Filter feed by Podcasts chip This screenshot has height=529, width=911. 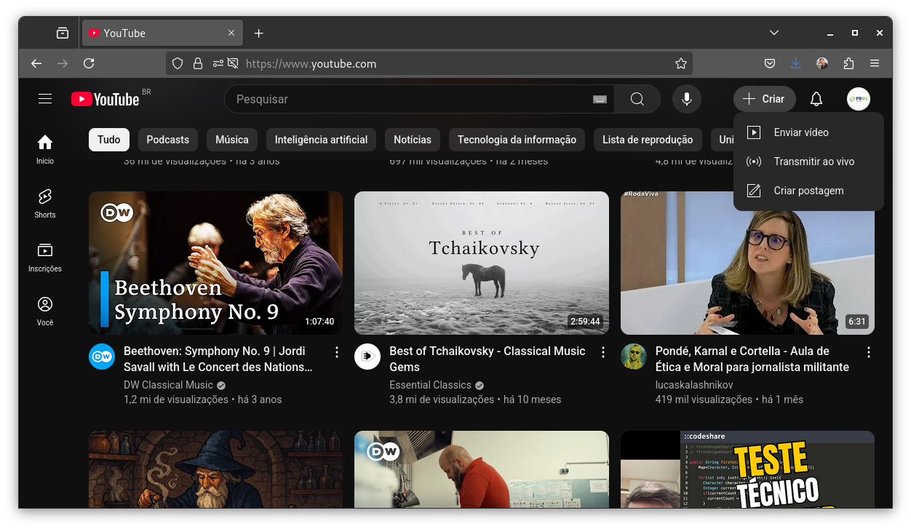pos(167,140)
